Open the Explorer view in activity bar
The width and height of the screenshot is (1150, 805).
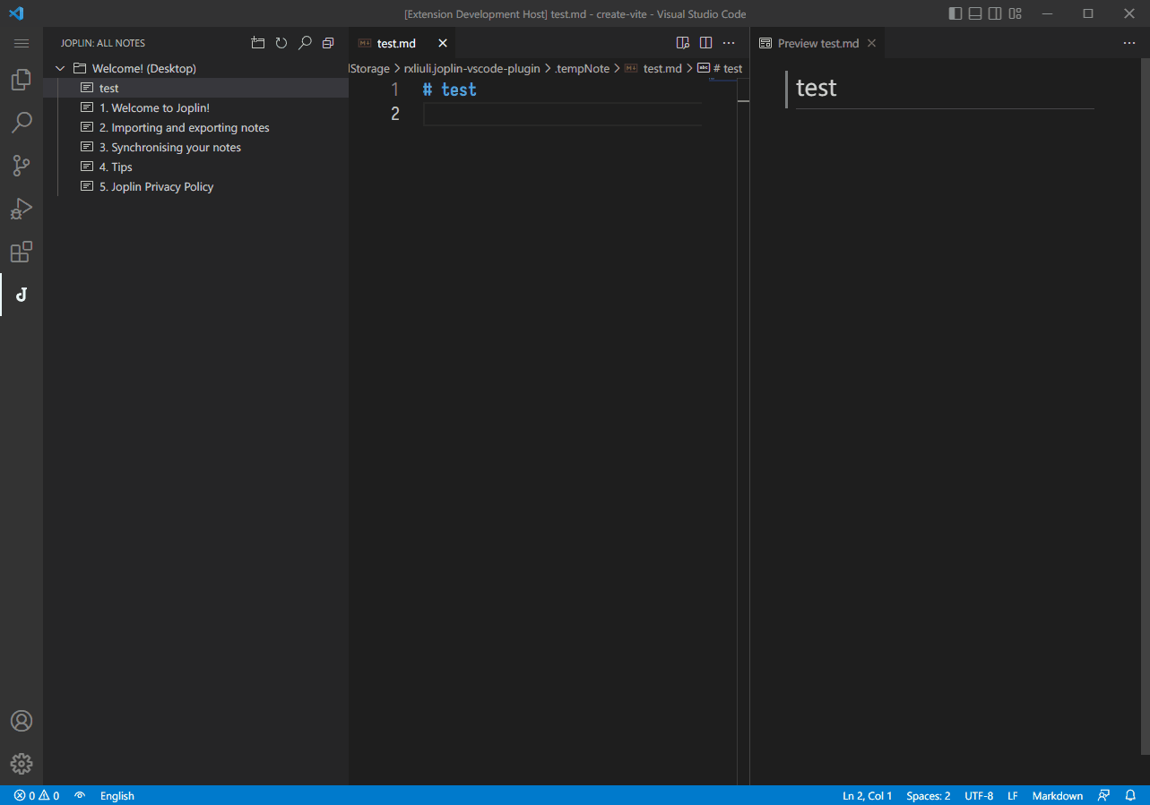[x=22, y=81]
